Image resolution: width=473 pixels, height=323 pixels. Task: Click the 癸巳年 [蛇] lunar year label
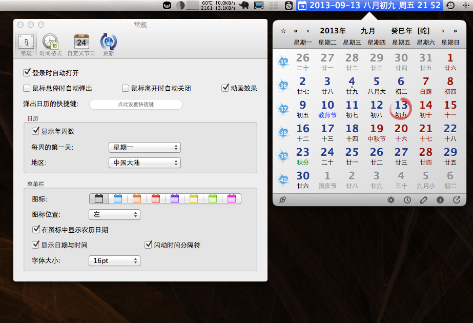(x=410, y=31)
